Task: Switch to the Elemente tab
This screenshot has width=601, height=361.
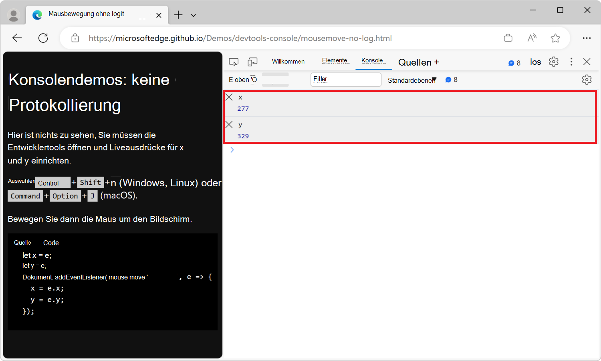Action: click(x=335, y=61)
